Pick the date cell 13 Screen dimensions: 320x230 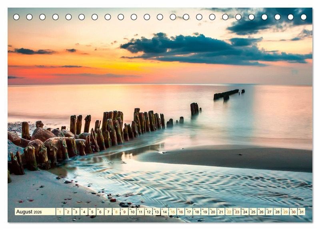(156, 212)
